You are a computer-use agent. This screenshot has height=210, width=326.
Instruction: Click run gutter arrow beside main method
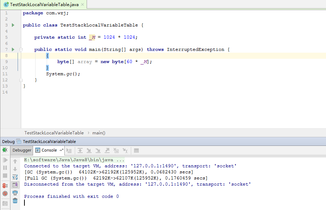click(x=13, y=49)
